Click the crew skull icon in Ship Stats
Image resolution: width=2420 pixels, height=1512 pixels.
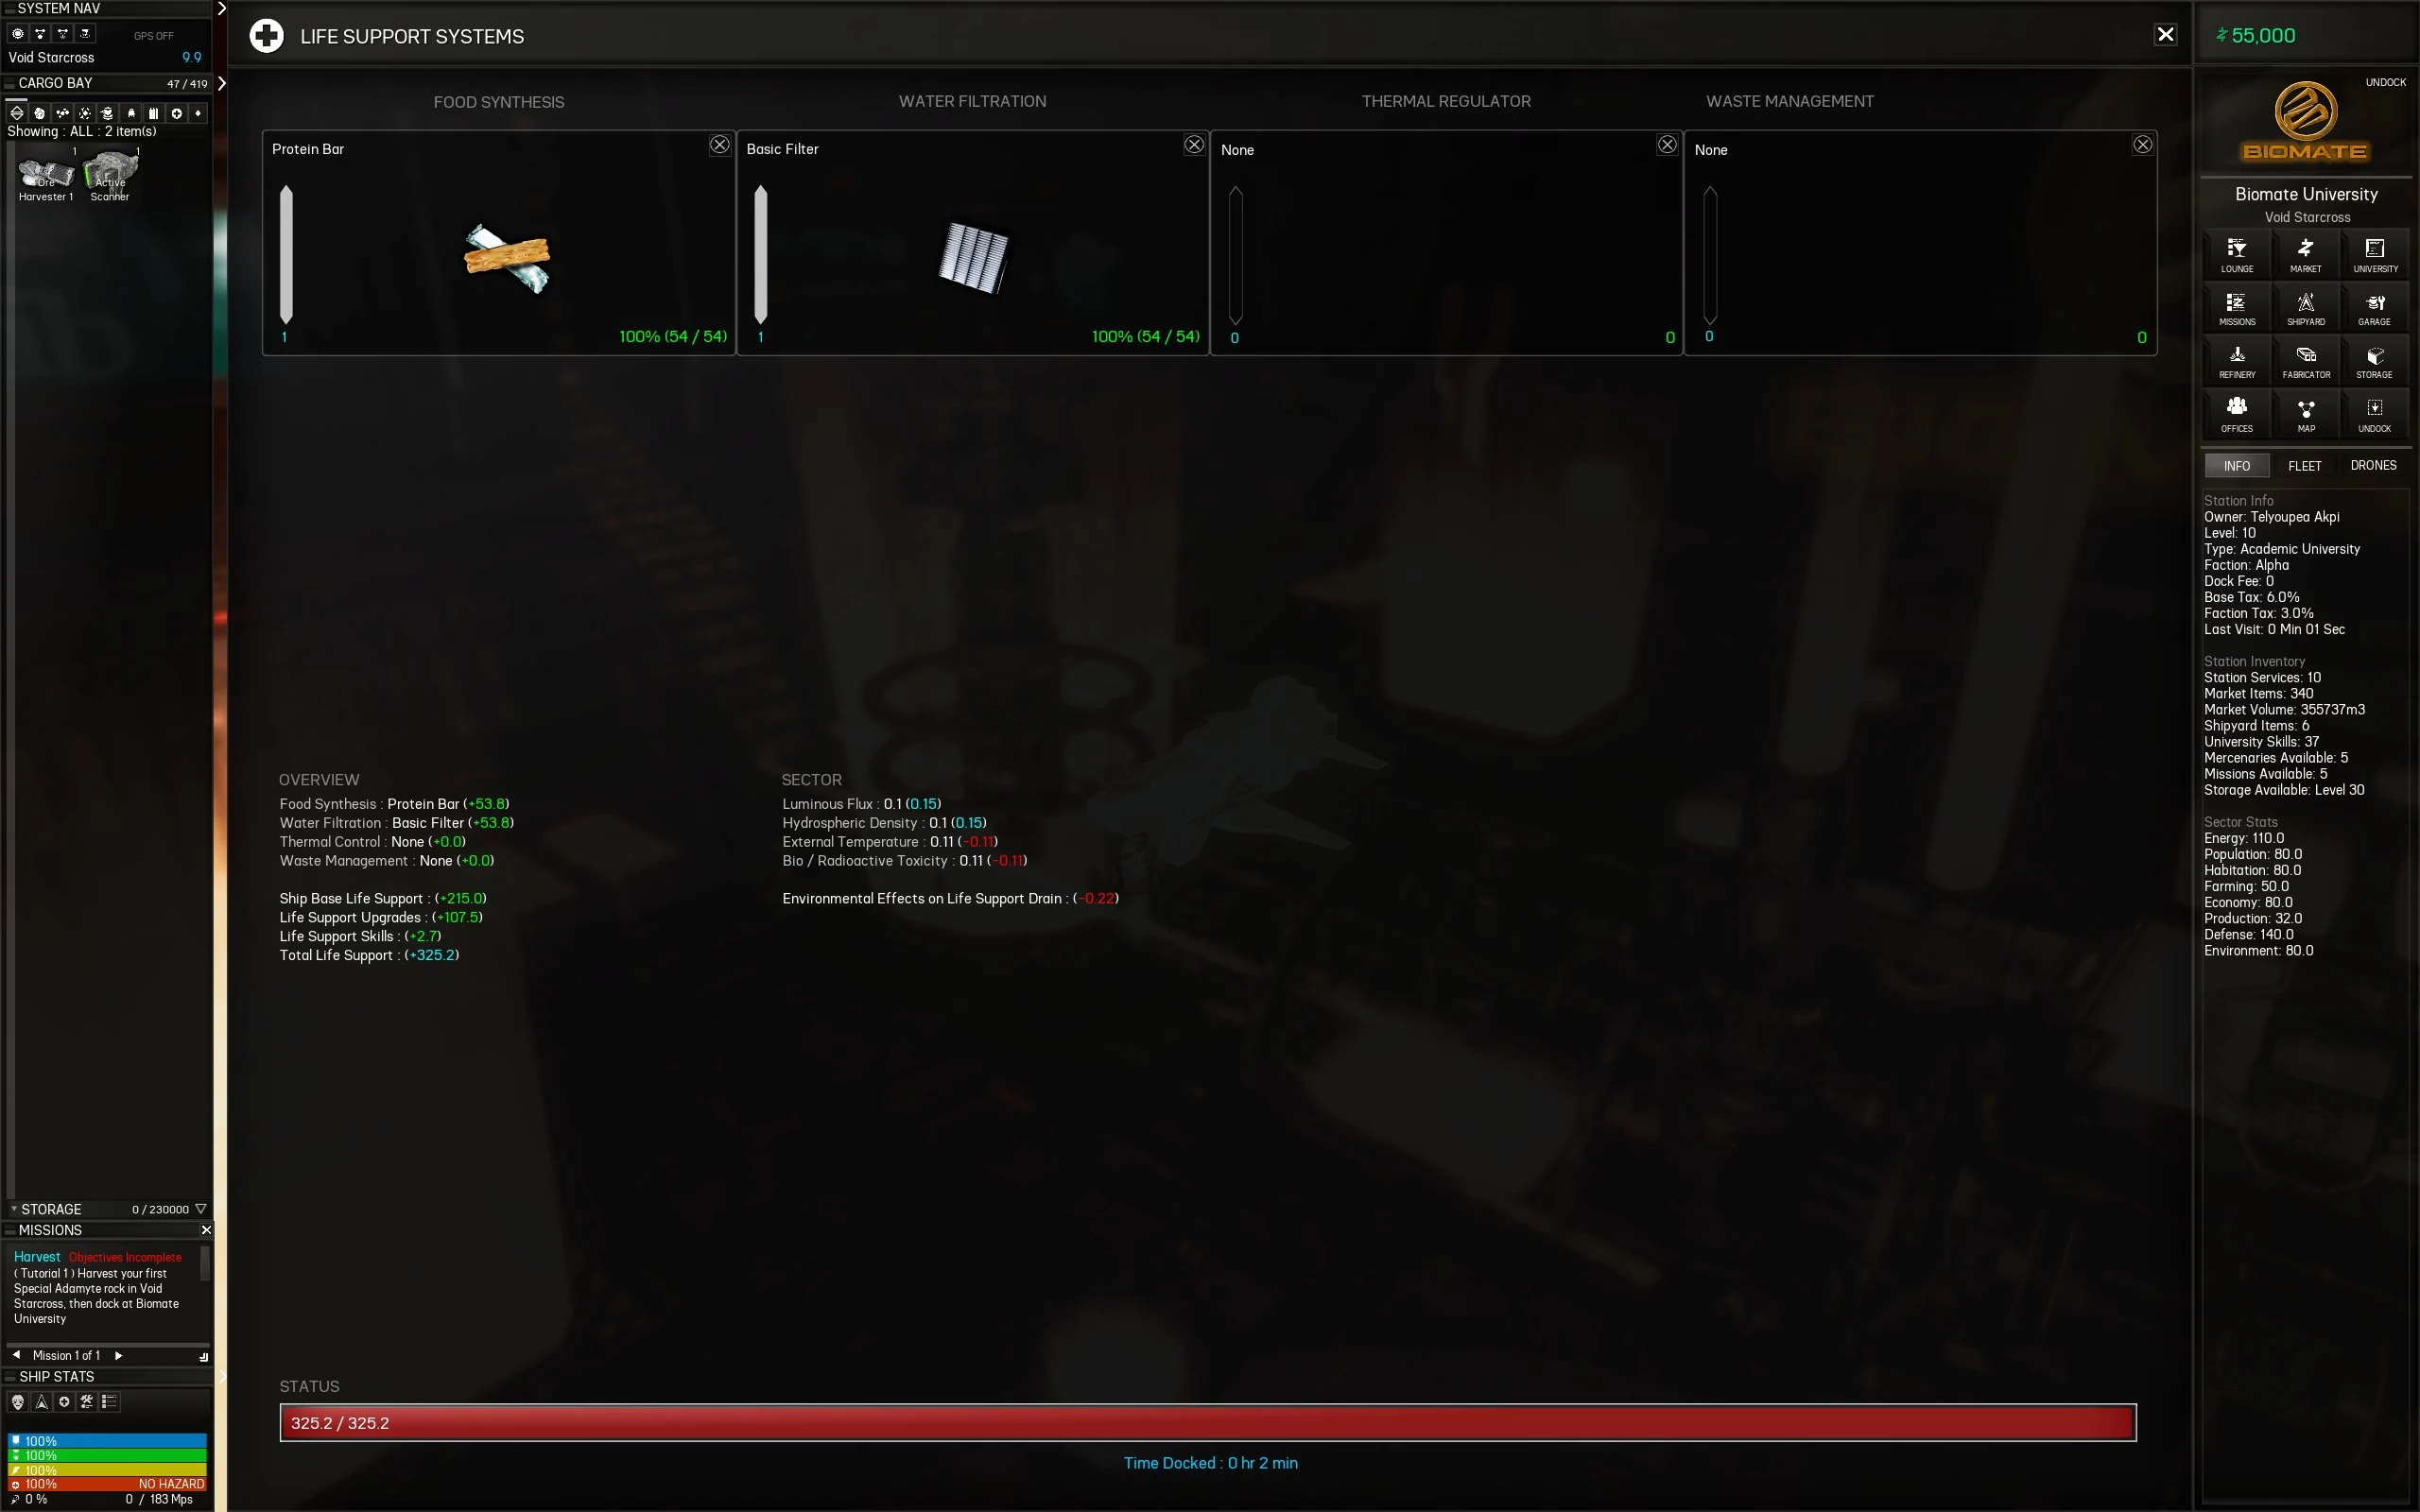18,1402
